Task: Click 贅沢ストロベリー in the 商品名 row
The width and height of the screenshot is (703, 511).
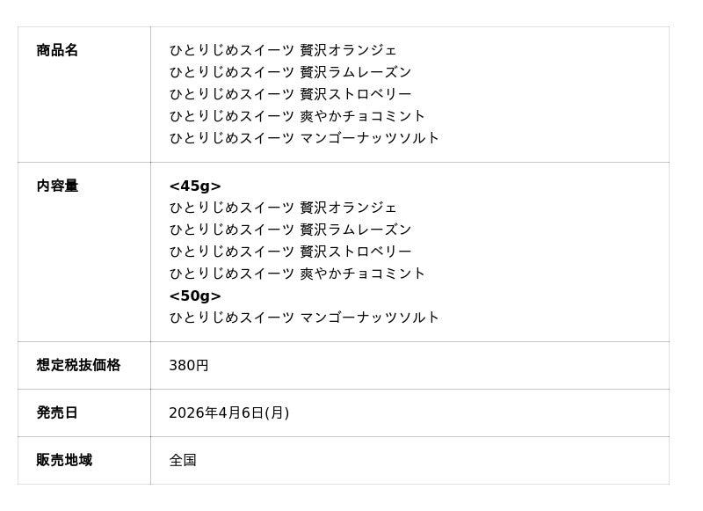Action: 355,94
